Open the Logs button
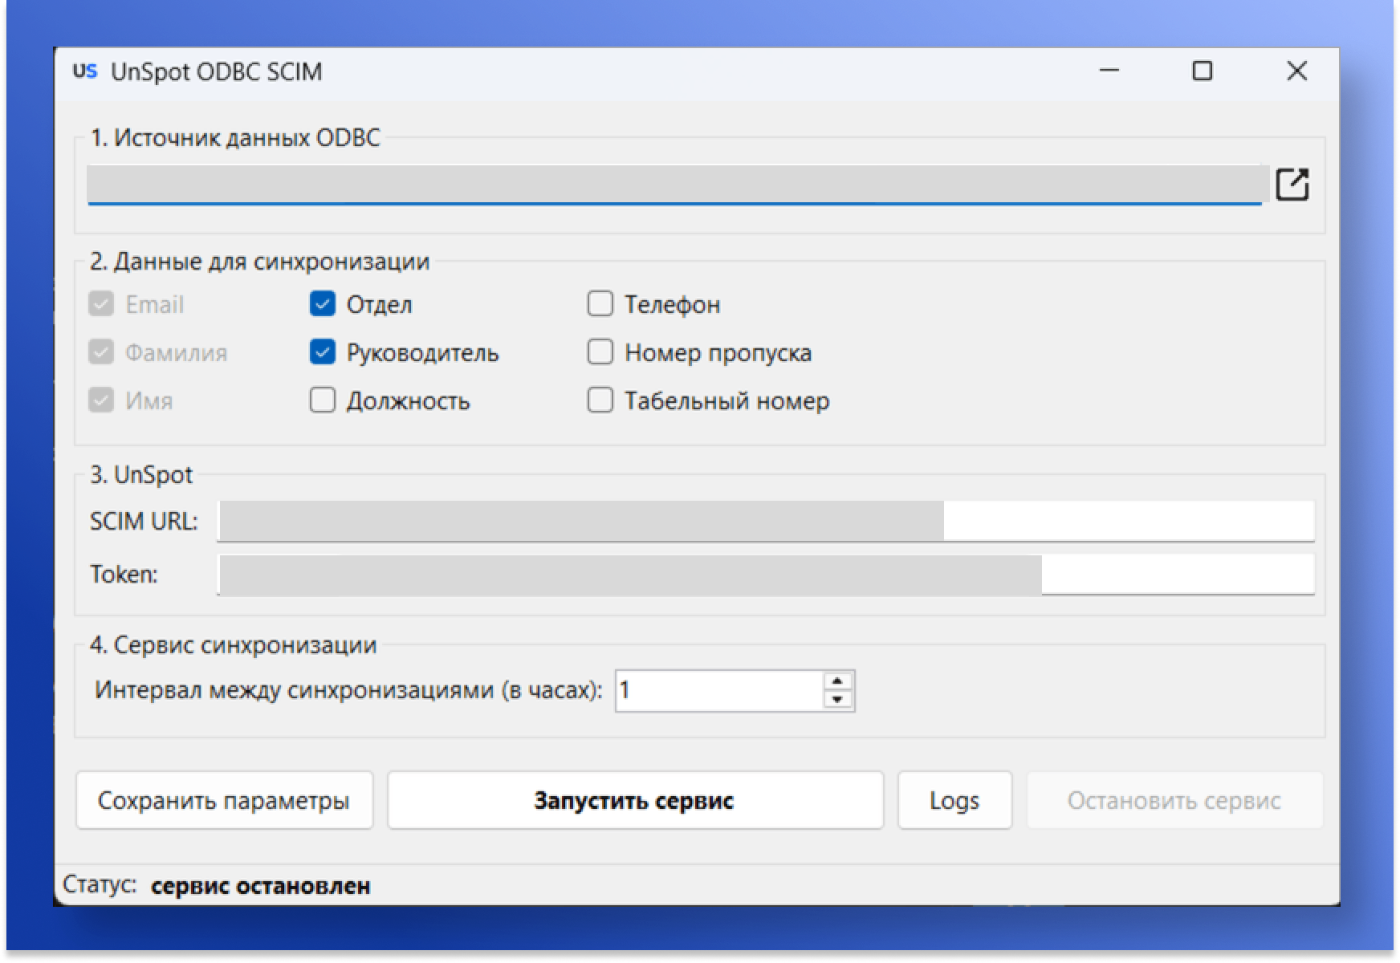1400x963 pixels. tap(954, 800)
